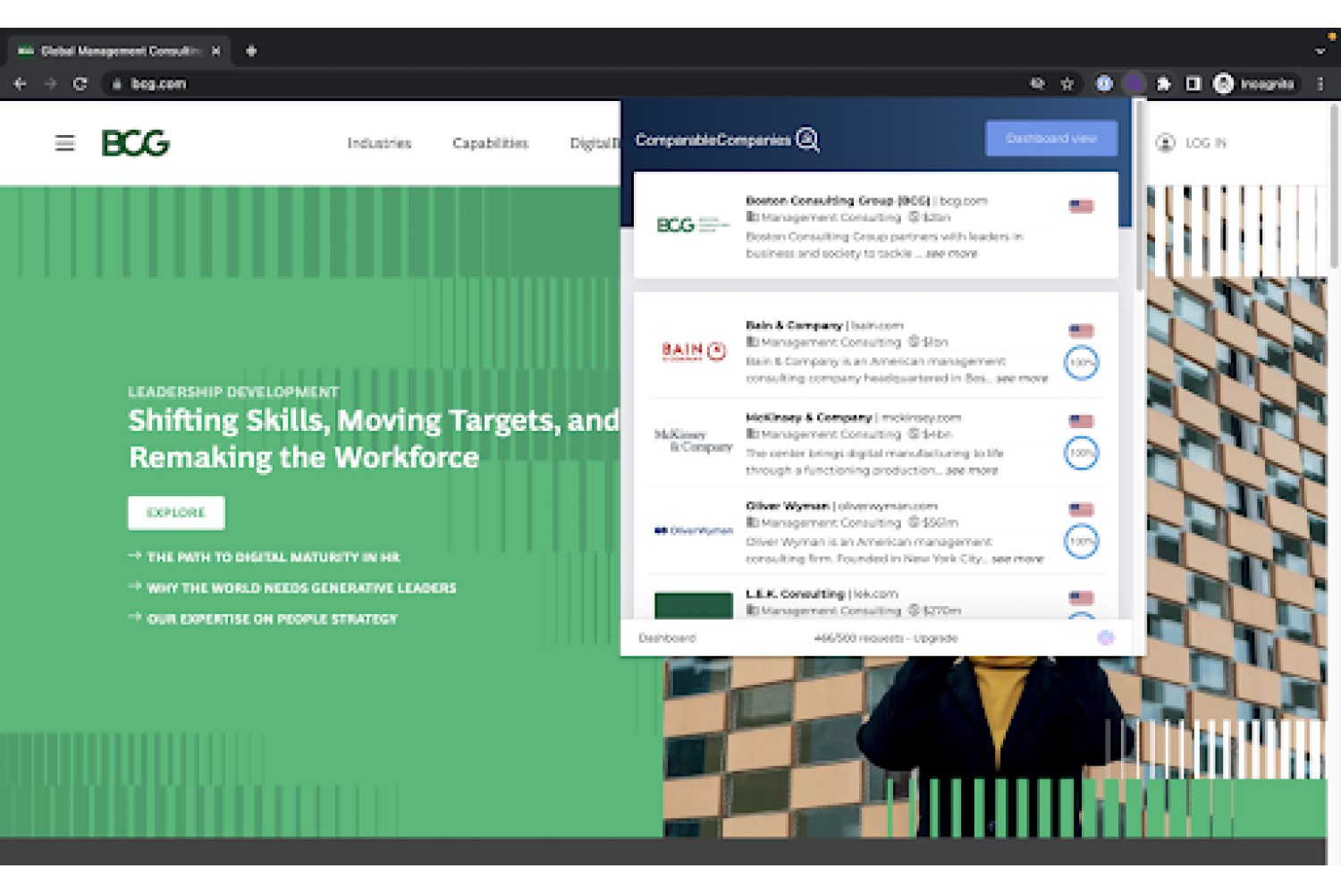Click the Dashboard link in extension footer
The height and width of the screenshot is (894, 1341).
(667, 638)
